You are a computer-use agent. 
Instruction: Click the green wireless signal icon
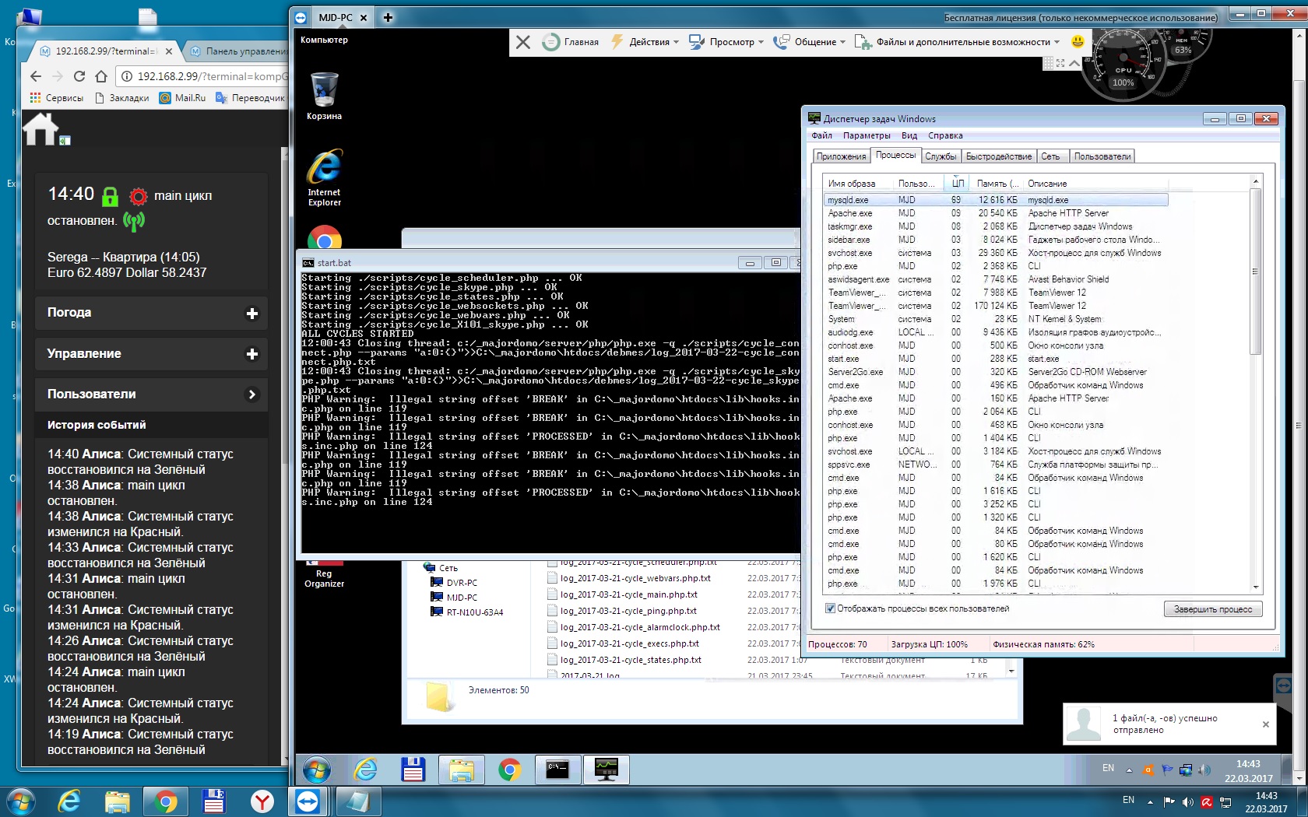[134, 222]
